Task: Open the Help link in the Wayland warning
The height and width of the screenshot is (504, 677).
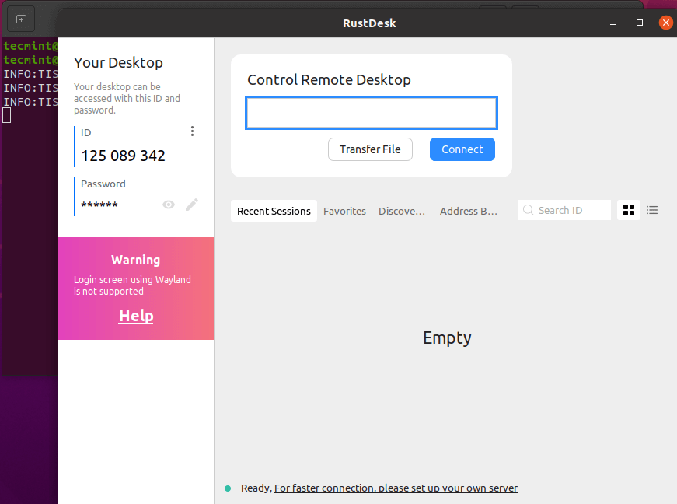Action: [135, 316]
